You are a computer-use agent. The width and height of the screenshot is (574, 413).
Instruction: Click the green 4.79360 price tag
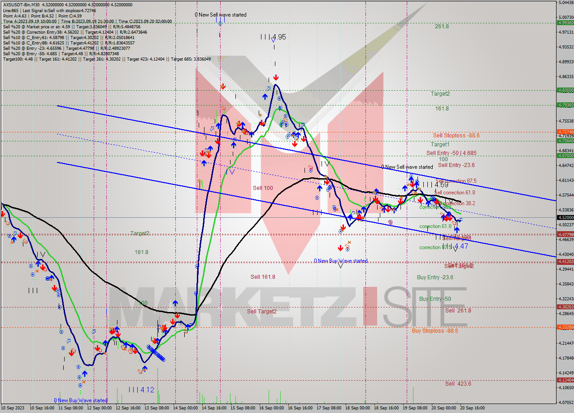565,105
